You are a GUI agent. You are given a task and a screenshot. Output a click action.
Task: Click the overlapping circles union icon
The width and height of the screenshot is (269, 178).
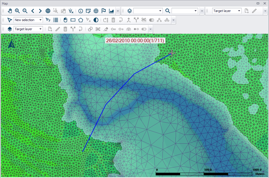pos(152,20)
